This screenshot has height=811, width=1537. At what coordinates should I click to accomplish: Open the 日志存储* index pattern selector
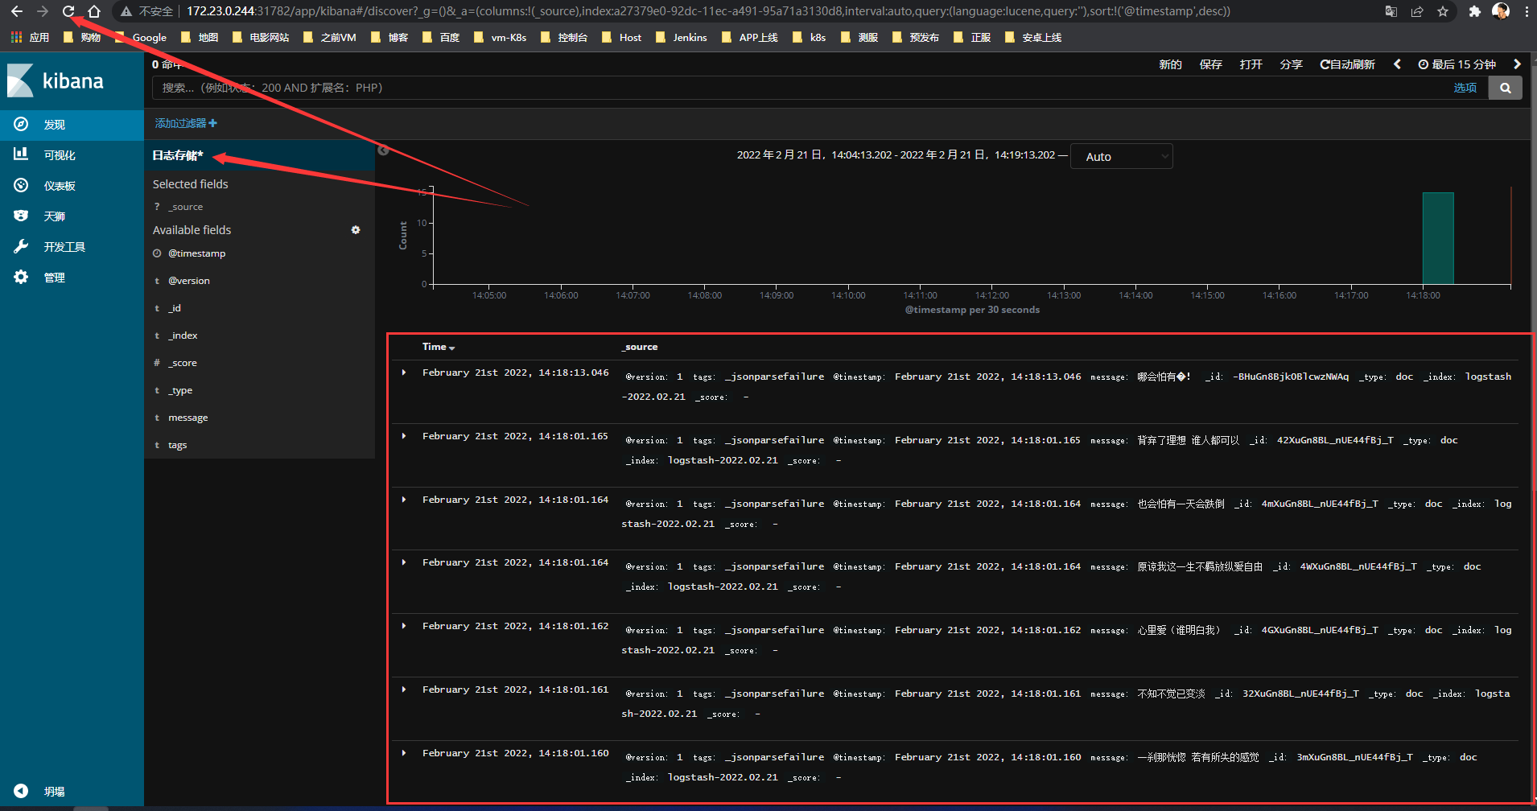point(178,155)
